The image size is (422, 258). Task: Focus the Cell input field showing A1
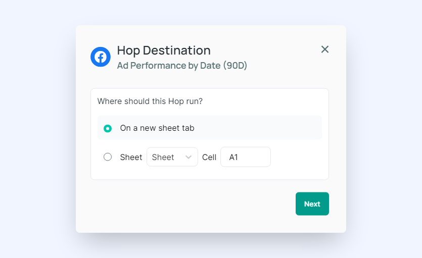click(x=246, y=157)
